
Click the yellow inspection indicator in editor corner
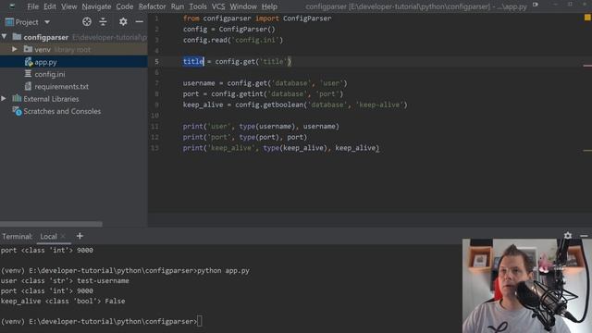click(x=587, y=18)
